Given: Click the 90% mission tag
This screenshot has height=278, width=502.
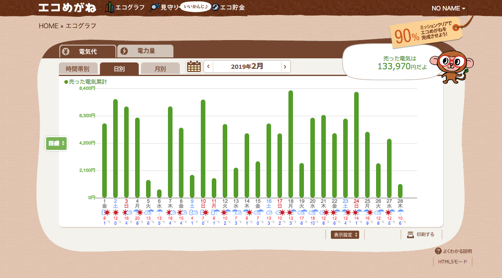Looking at the screenshot, I should [x=424, y=33].
